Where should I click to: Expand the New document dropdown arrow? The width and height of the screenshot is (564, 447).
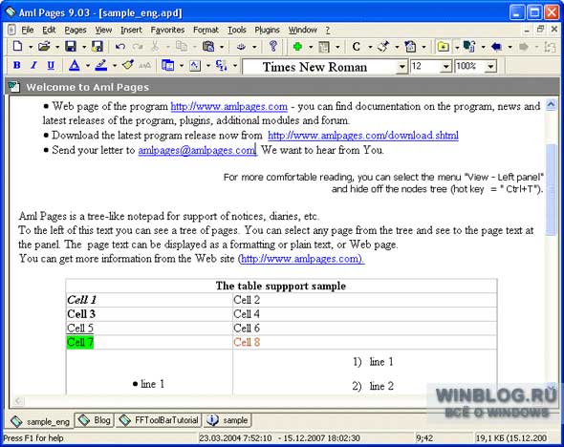(x=31, y=47)
